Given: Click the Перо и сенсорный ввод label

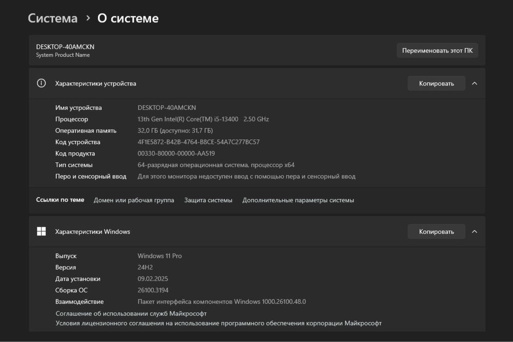Looking at the screenshot, I should (x=91, y=176).
